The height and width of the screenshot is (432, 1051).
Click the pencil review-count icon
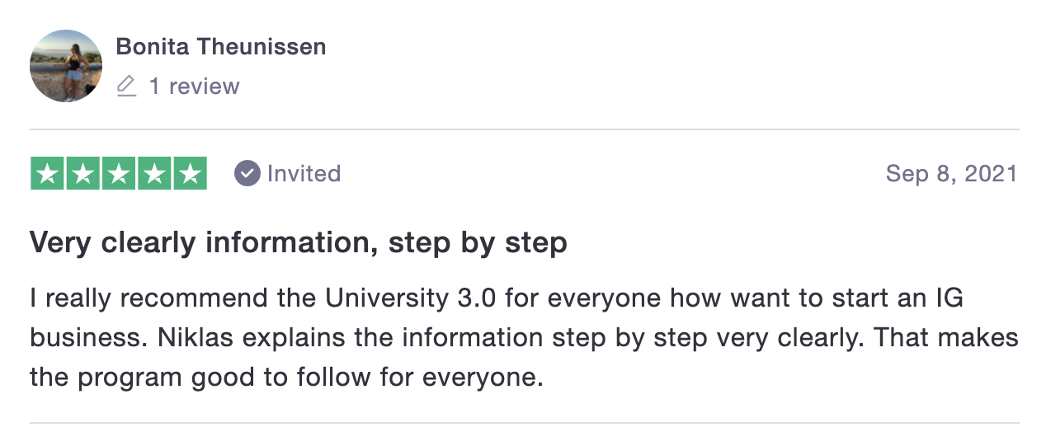tap(126, 87)
